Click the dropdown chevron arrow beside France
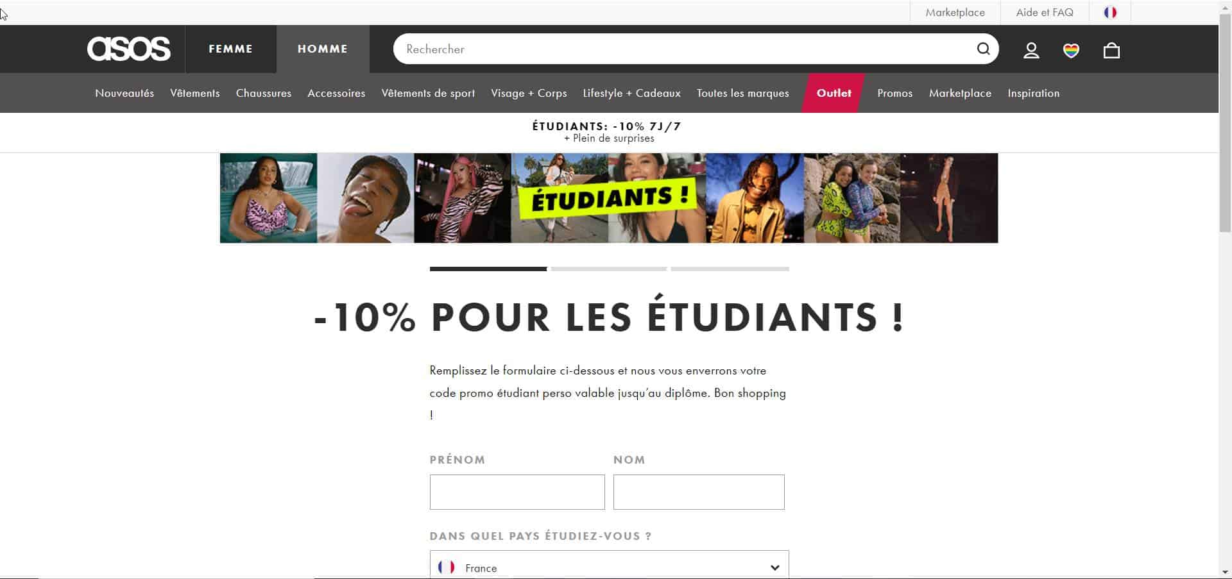Viewport: 1232px width, 579px height. point(774,567)
